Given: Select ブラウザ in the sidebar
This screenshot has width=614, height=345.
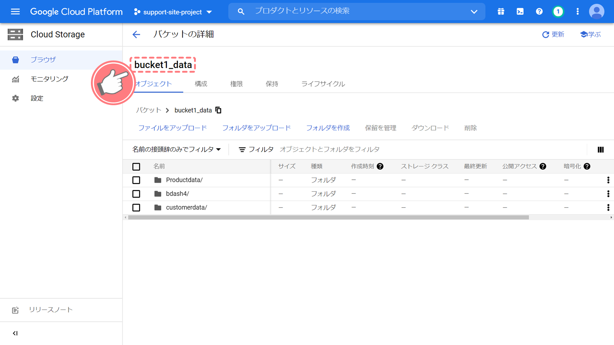Looking at the screenshot, I should click(x=61, y=60).
